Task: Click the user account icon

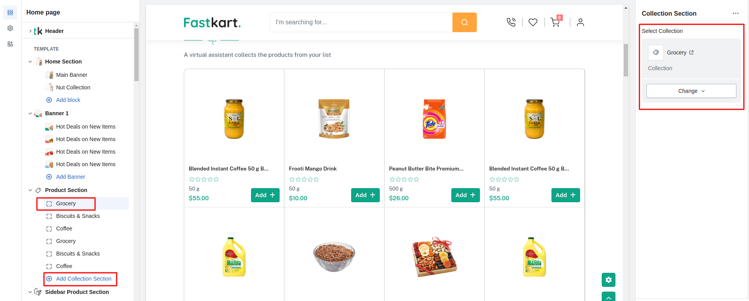Action: [x=581, y=22]
